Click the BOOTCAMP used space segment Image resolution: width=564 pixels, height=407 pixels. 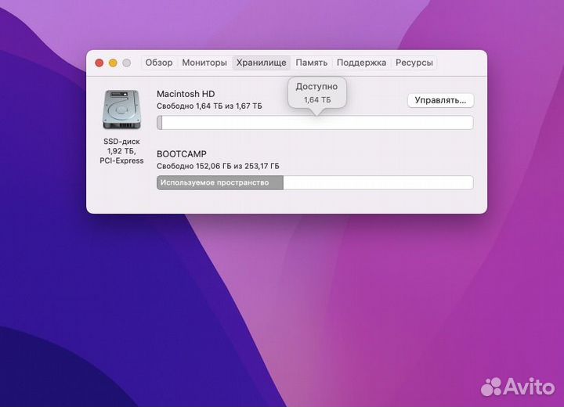[220, 182]
